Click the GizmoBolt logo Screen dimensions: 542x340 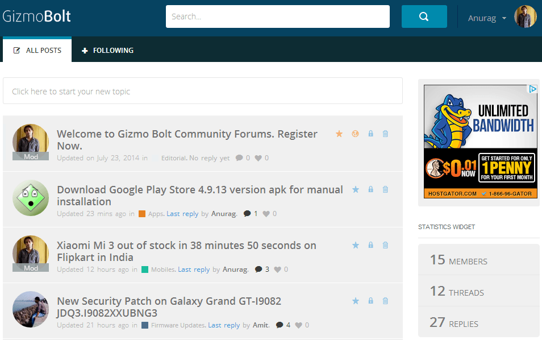36,16
